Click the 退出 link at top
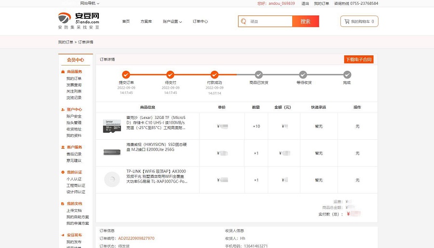This screenshot has height=248, width=434. pos(305,3)
